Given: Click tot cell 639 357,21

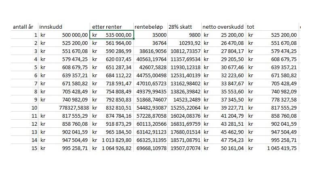Looking at the screenshot, I should coord(272,68).
